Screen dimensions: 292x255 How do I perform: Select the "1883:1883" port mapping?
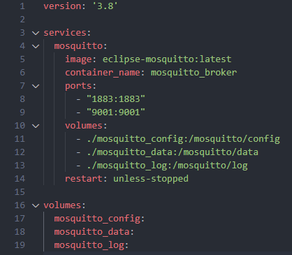tap(116, 99)
